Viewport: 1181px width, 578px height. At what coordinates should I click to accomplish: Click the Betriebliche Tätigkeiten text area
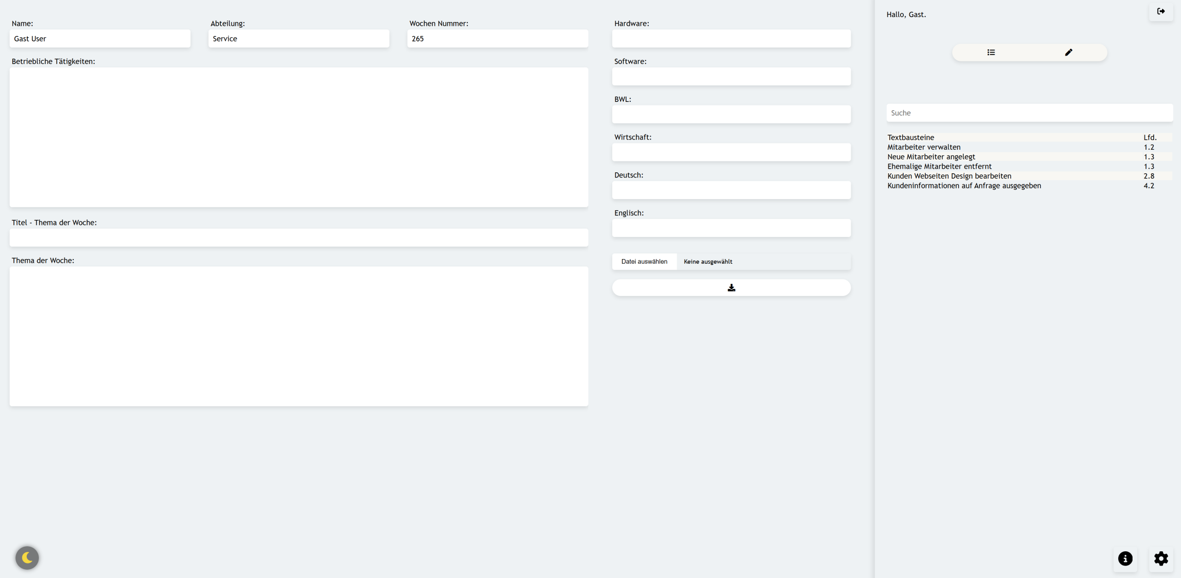(x=298, y=137)
